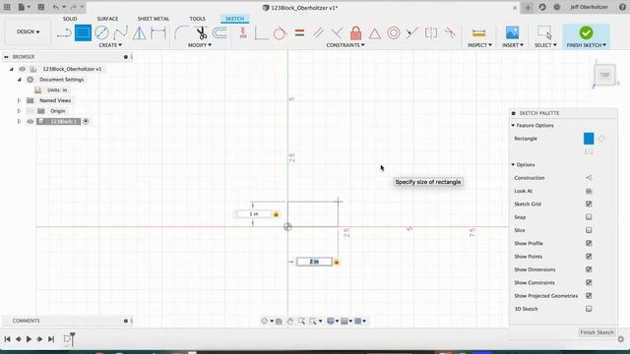Expand the Named Views tree node
Image resolution: width=630 pixels, height=354 pixels.
[x=19, y=100]
